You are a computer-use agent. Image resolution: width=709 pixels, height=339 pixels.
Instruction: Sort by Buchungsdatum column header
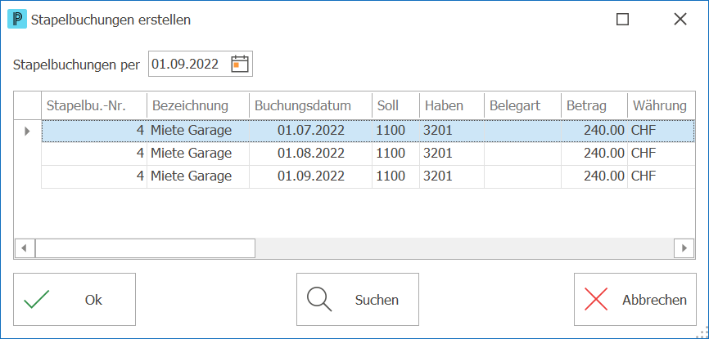tap(310, 105)
